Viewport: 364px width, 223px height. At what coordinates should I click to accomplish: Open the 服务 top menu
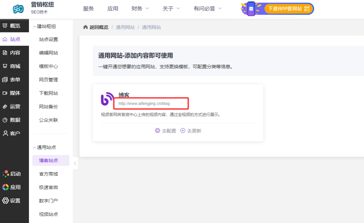(88, 8)
